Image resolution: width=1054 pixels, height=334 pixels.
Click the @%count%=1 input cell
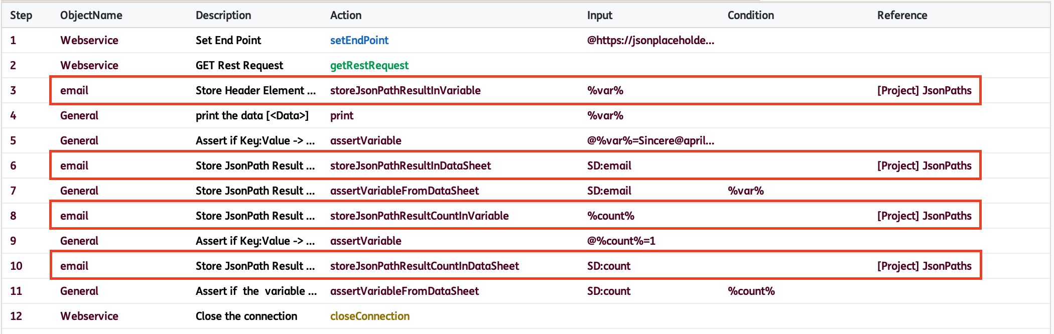pyautogui.click(x=621, y=241)
